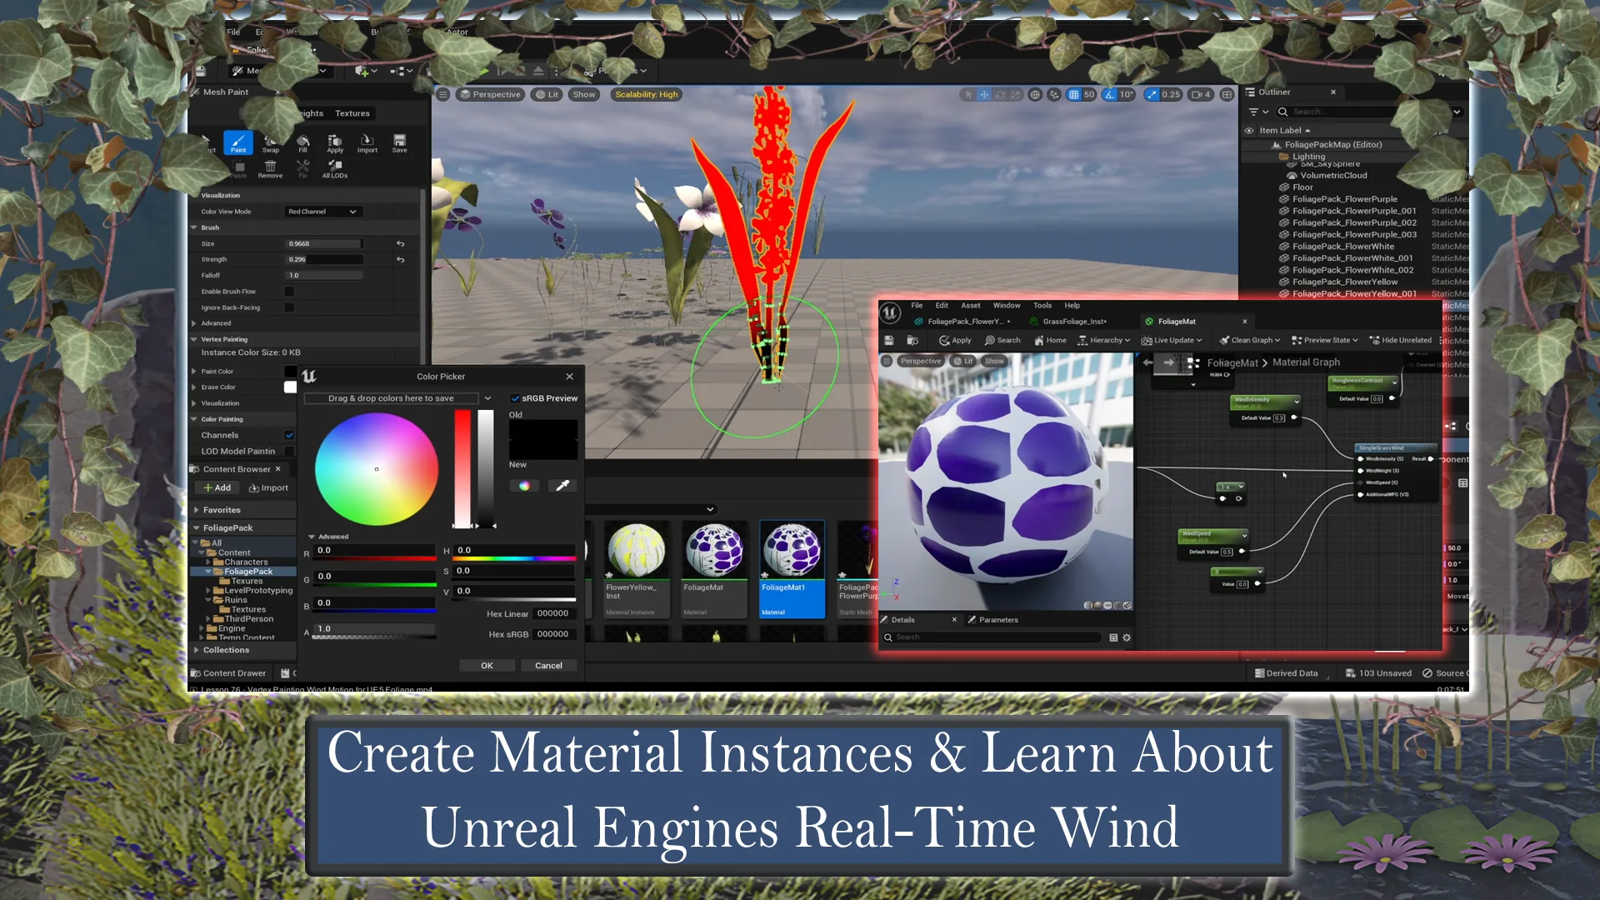1600x900 pixels.
Task: Click the Apply icon in Mesh Paint toolbar
Action: coord(335,143)
